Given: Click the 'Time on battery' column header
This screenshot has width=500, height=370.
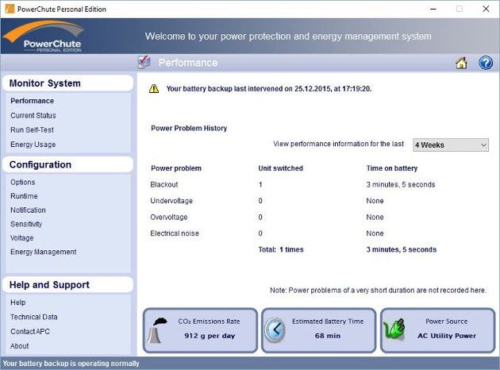Looking at the screenshot, I should click(391, 168).
